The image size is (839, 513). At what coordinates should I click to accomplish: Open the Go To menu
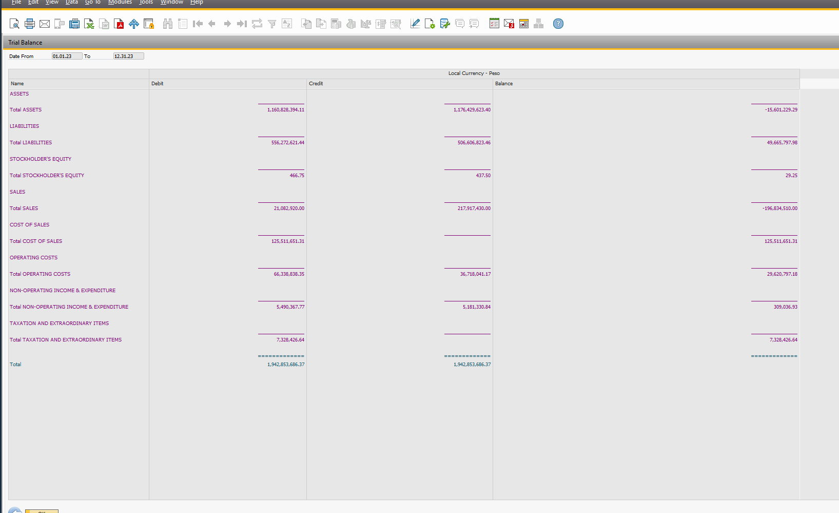(x=93, y=2)
